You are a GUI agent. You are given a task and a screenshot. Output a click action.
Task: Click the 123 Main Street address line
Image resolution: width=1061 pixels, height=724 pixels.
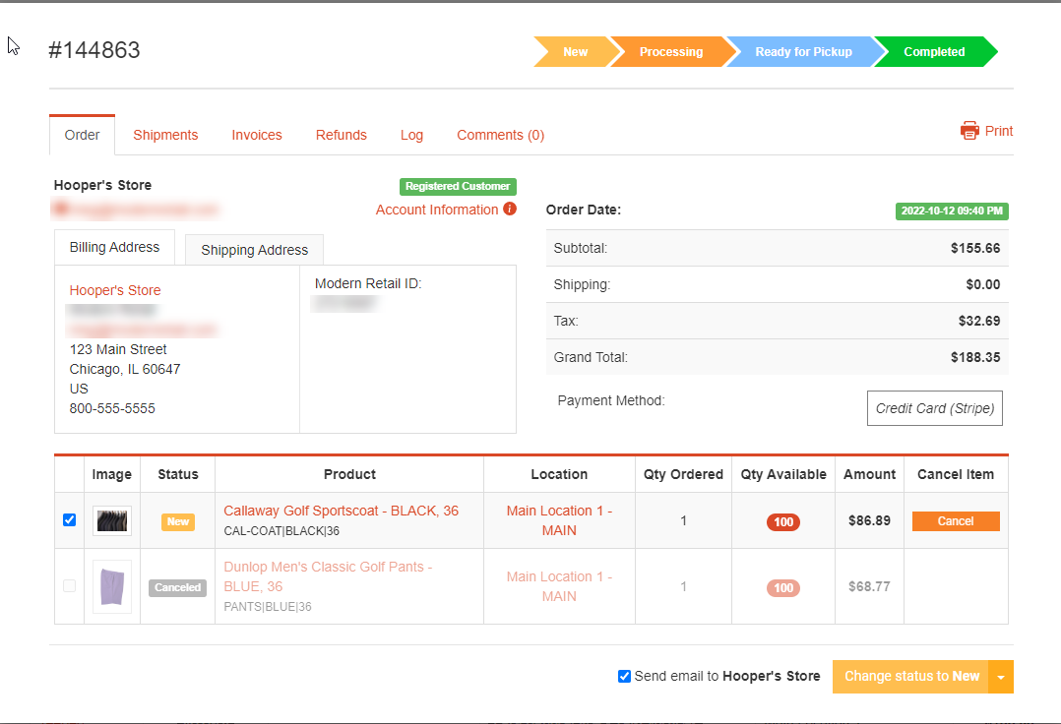point(118,349)
